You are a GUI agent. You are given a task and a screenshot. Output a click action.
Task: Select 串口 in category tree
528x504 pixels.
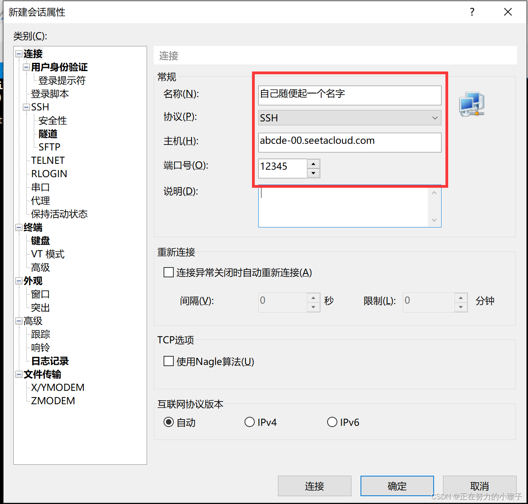click(x=40, y=187)
